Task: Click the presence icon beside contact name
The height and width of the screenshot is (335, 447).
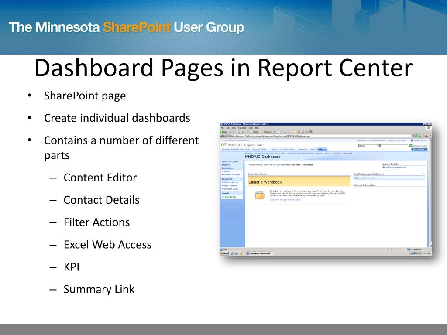Action: click(x=384, y=167)
